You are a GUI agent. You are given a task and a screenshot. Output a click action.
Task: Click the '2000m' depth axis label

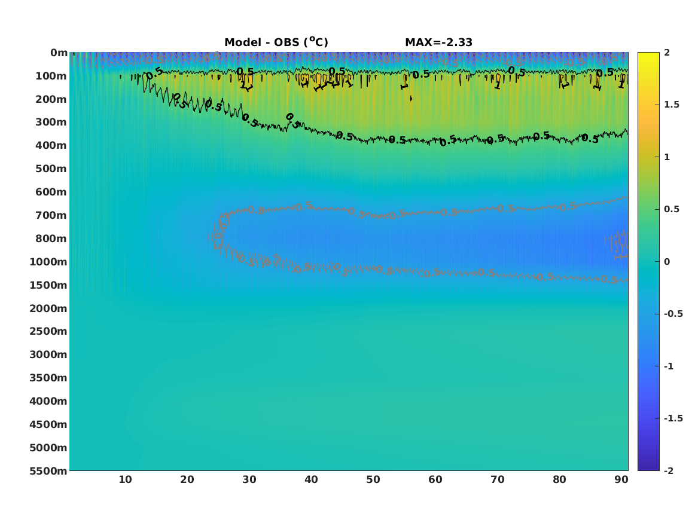(48, 308)
